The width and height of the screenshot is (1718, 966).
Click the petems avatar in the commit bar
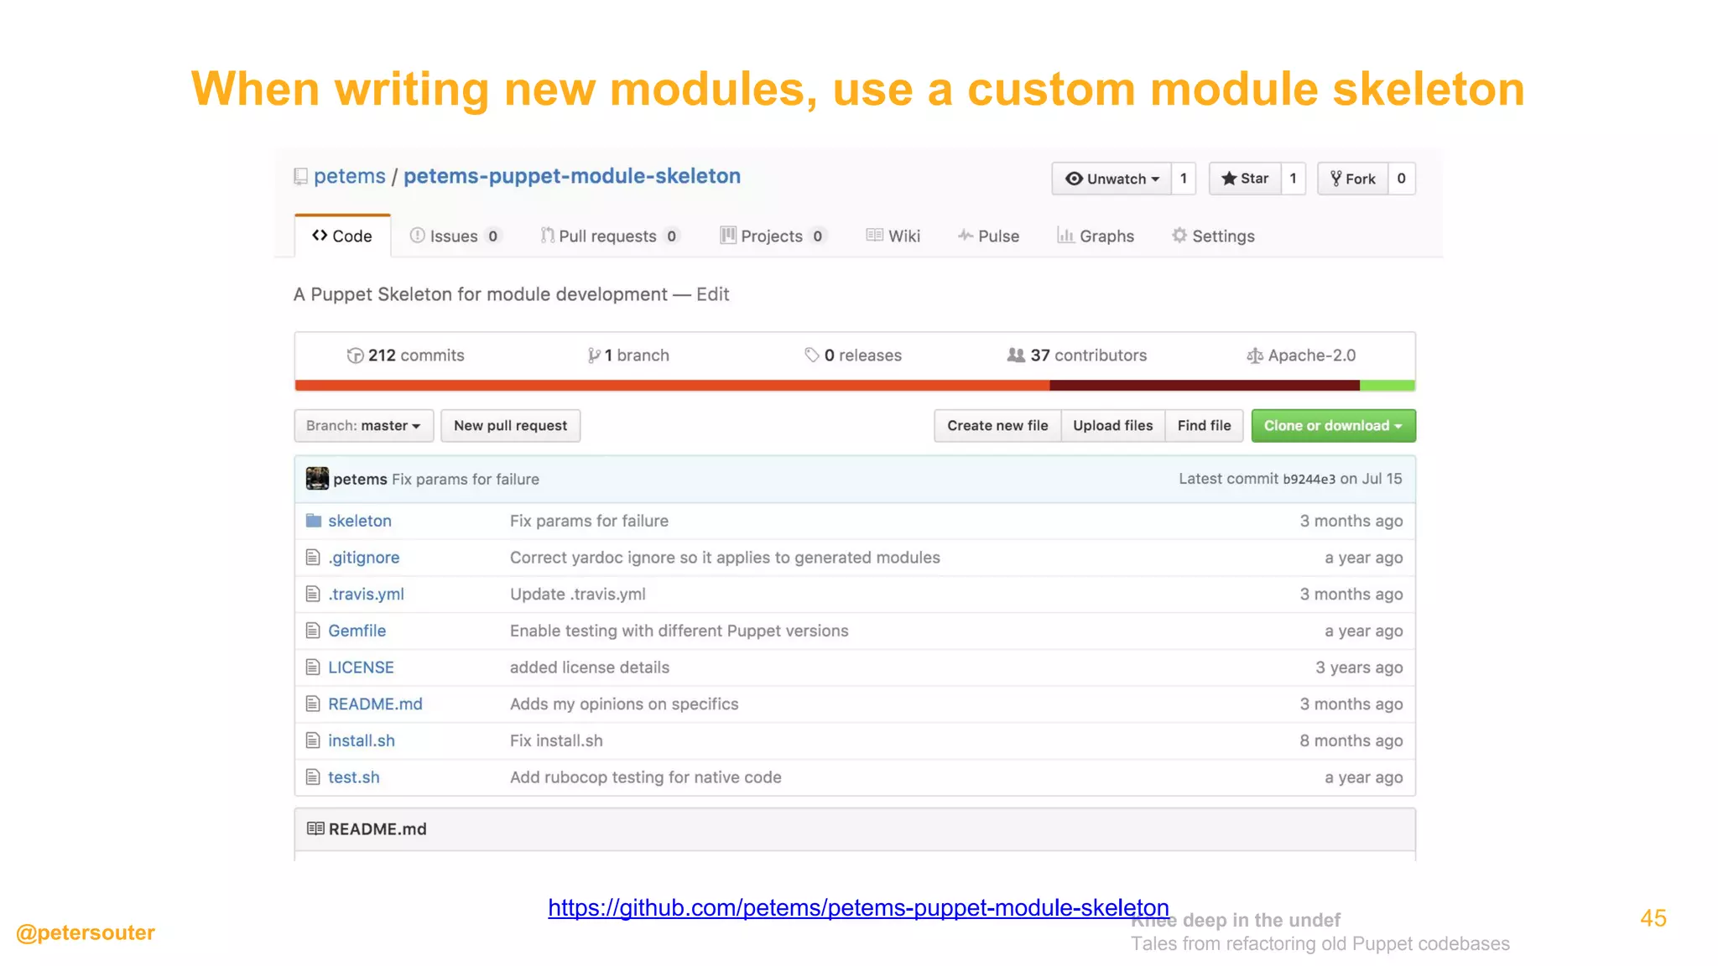pos(317,479)
